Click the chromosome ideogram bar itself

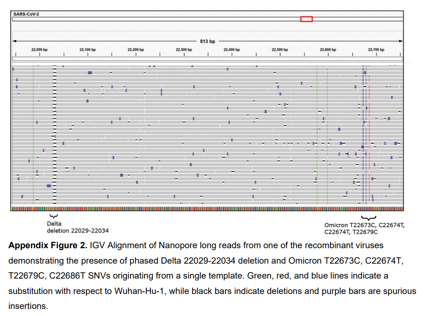pos(176,19)
